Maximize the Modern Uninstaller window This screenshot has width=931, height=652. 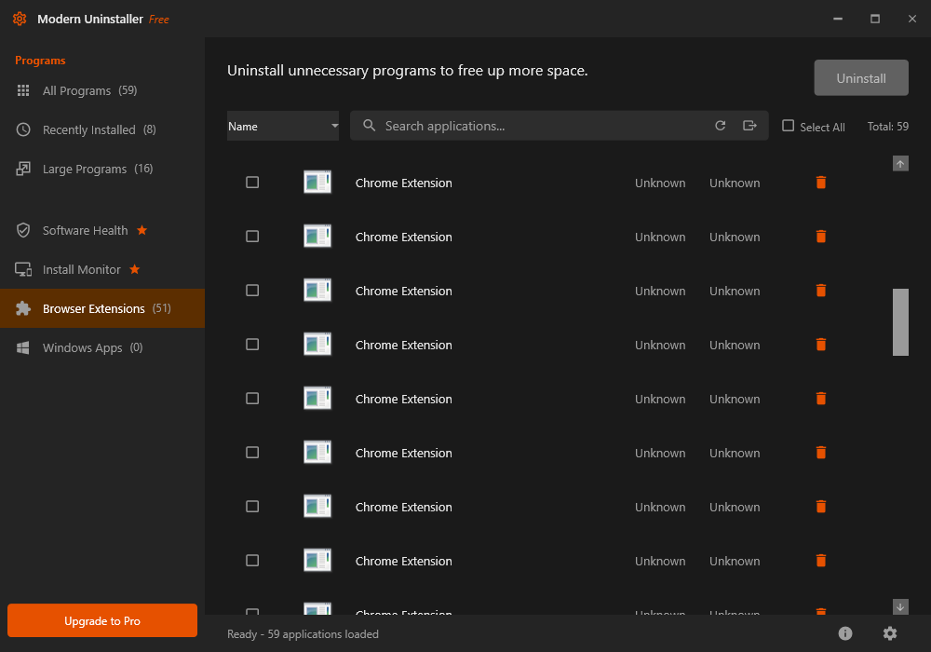[x=874, y=19]
